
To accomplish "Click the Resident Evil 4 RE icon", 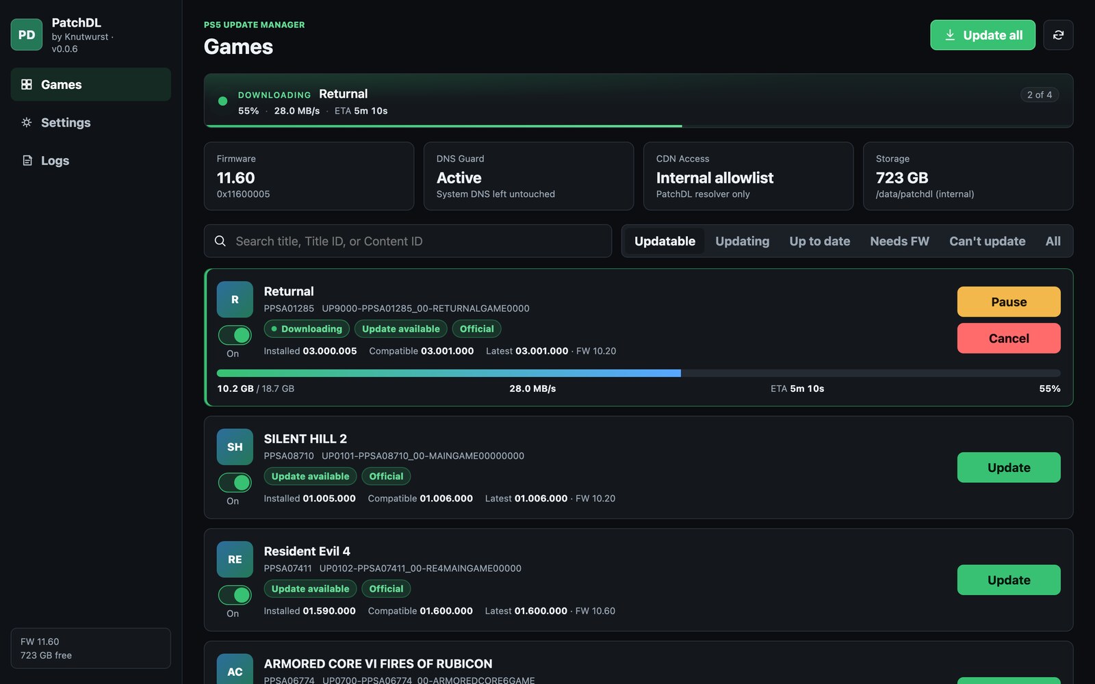I will [235, 560].
